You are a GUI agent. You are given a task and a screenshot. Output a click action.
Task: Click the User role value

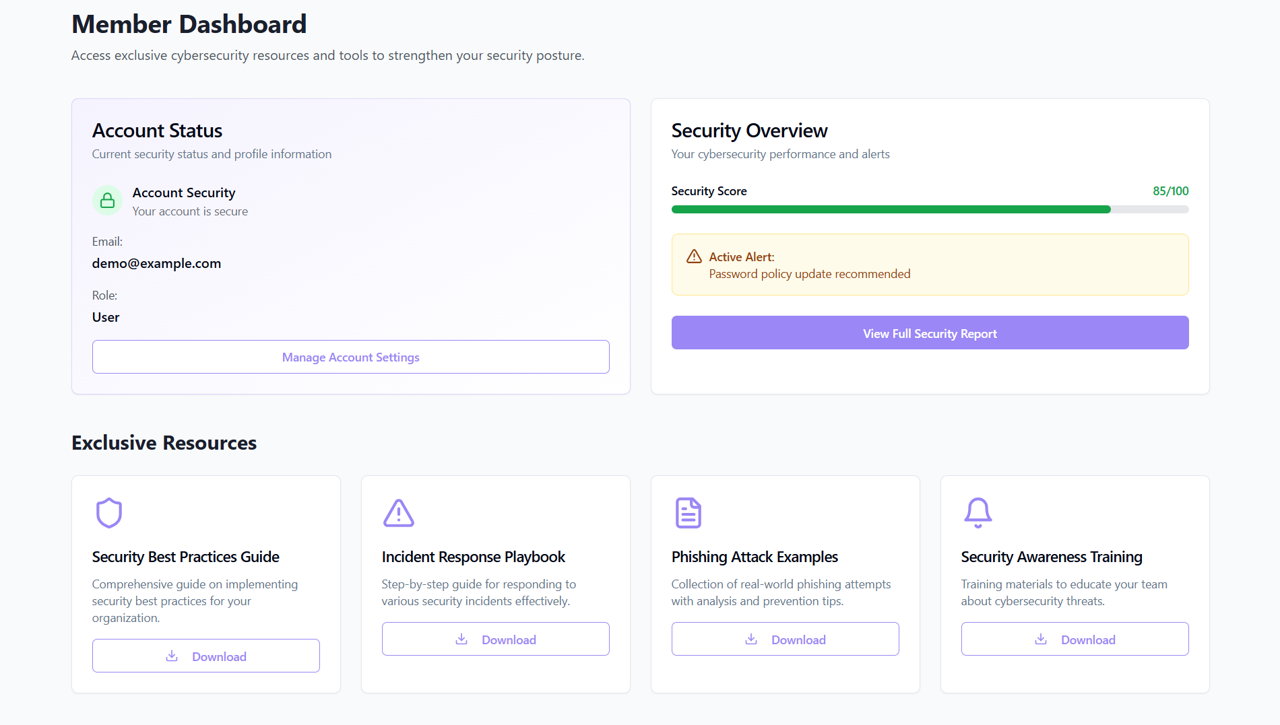coord(106,317)
